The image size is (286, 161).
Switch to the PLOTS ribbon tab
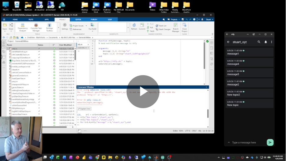[x=31, y=20]
